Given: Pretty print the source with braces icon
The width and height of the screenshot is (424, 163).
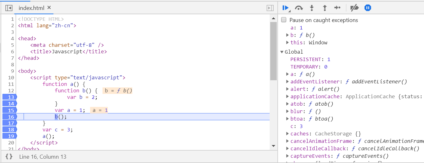Looking at the screenshot, I should pos(9,156).
